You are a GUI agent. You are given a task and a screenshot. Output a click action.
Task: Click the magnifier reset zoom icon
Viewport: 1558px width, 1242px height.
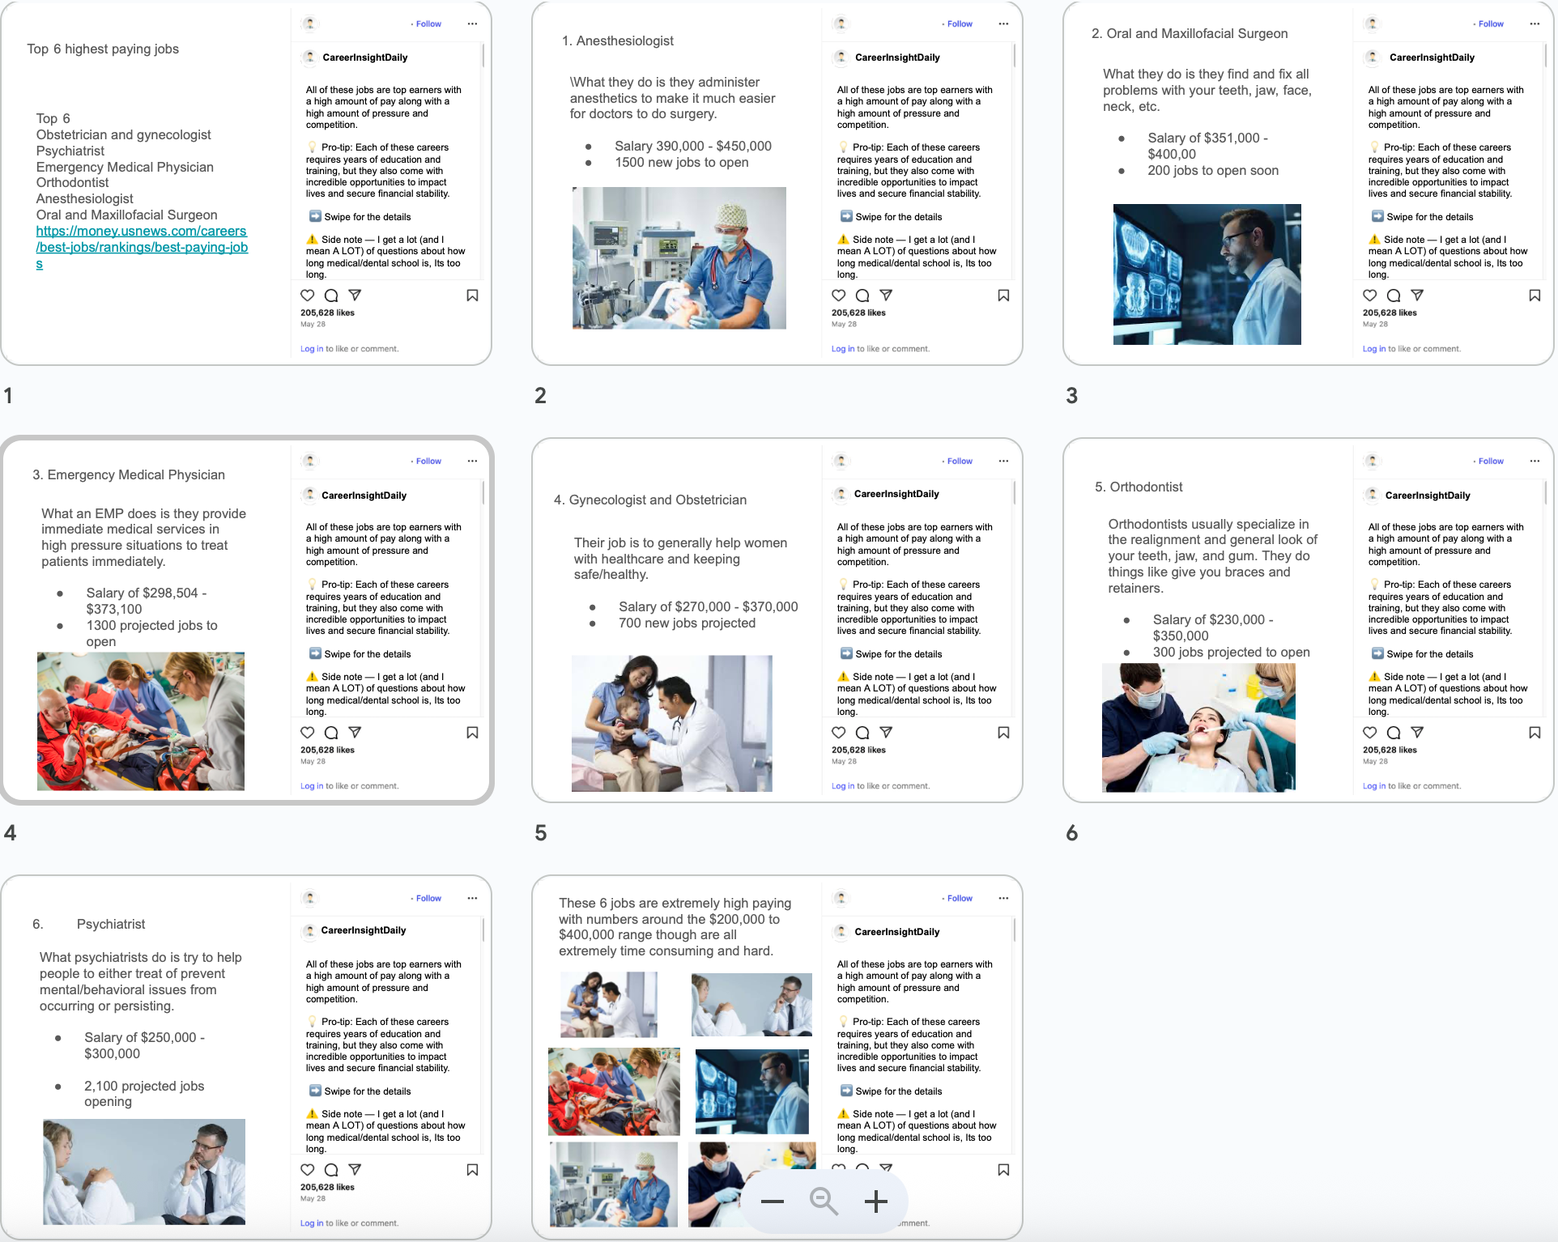tap(824, 1202)
